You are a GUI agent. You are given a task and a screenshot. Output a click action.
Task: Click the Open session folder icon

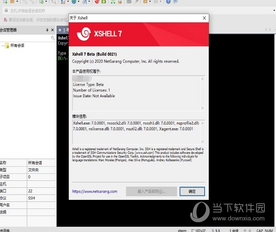13,2
